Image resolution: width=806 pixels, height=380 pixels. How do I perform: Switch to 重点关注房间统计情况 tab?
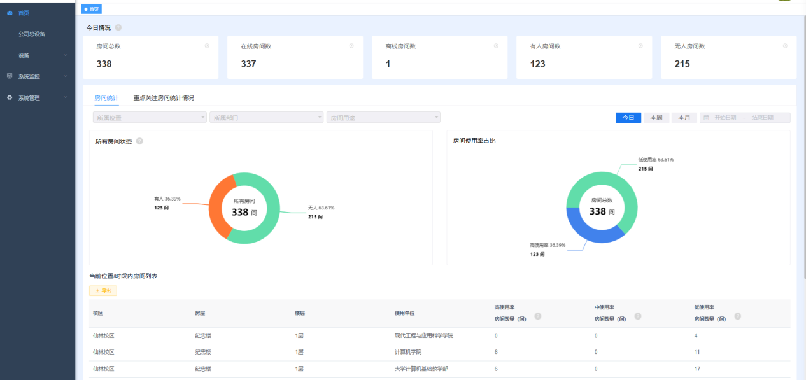(164, 98)
